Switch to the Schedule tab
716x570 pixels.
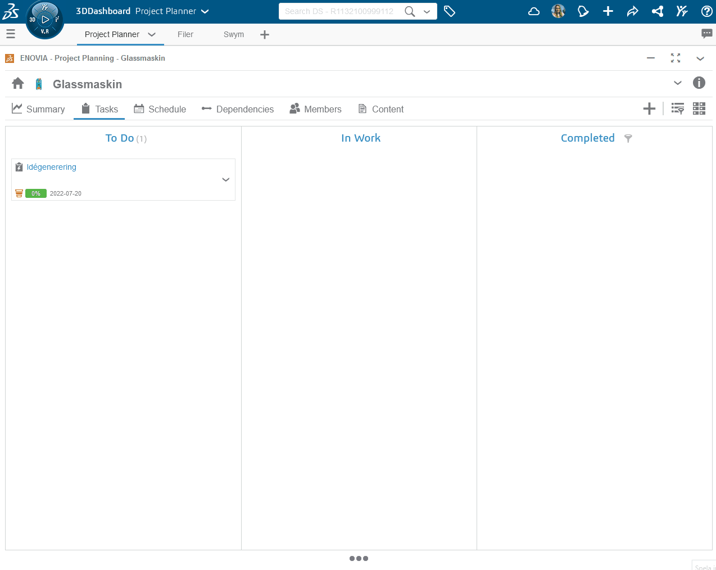click(x=160, y=109)
